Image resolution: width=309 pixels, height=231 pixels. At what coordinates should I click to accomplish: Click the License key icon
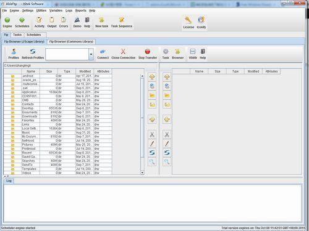coord(188,20)
